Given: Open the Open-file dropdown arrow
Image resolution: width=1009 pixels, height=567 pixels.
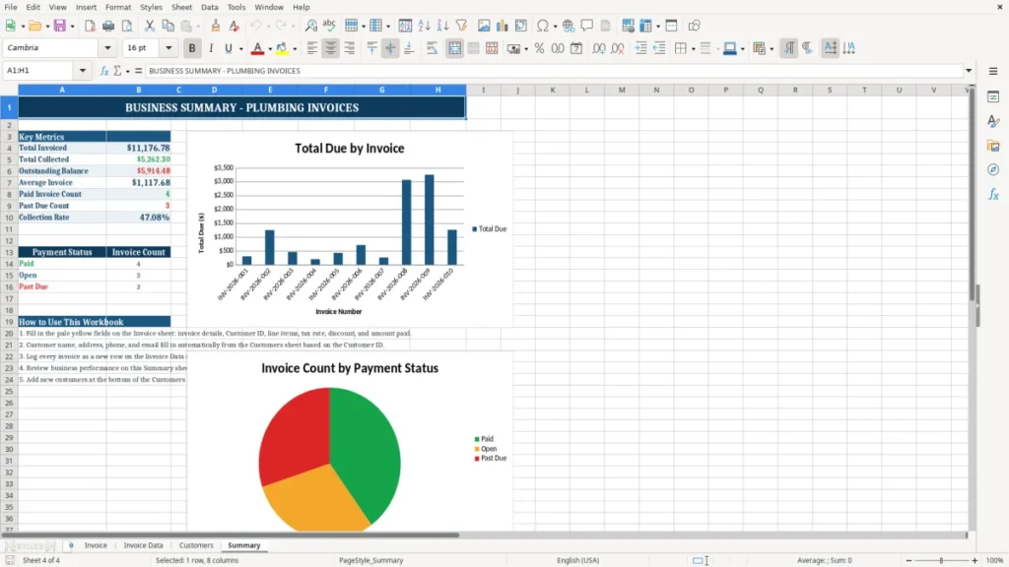Looking at the screenshot, I should point(47,27).
